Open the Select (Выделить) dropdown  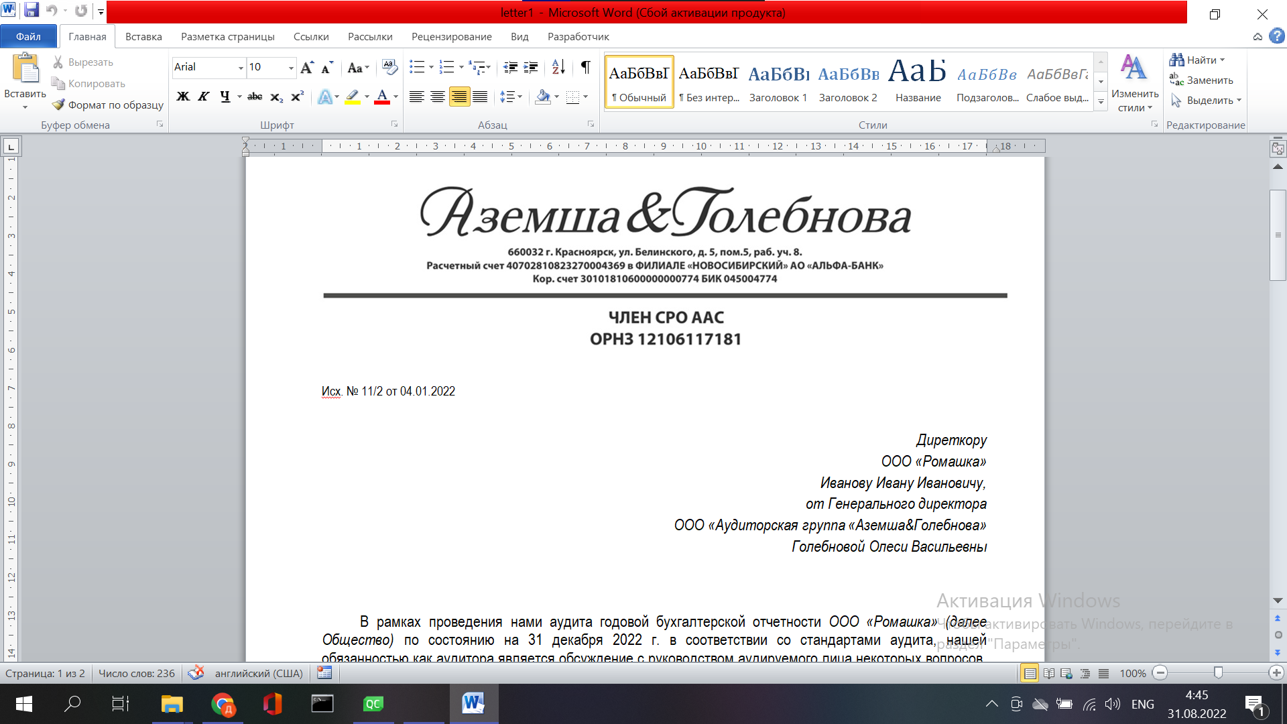tap(1206, 101)
